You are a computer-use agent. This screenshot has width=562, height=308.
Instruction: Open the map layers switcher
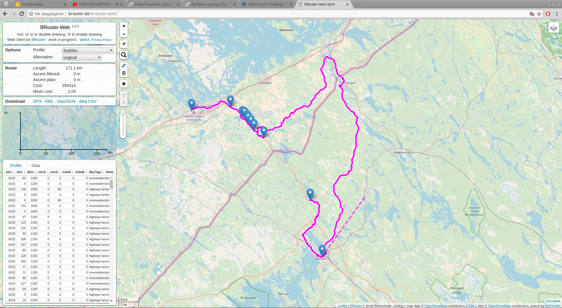[554, 28]
